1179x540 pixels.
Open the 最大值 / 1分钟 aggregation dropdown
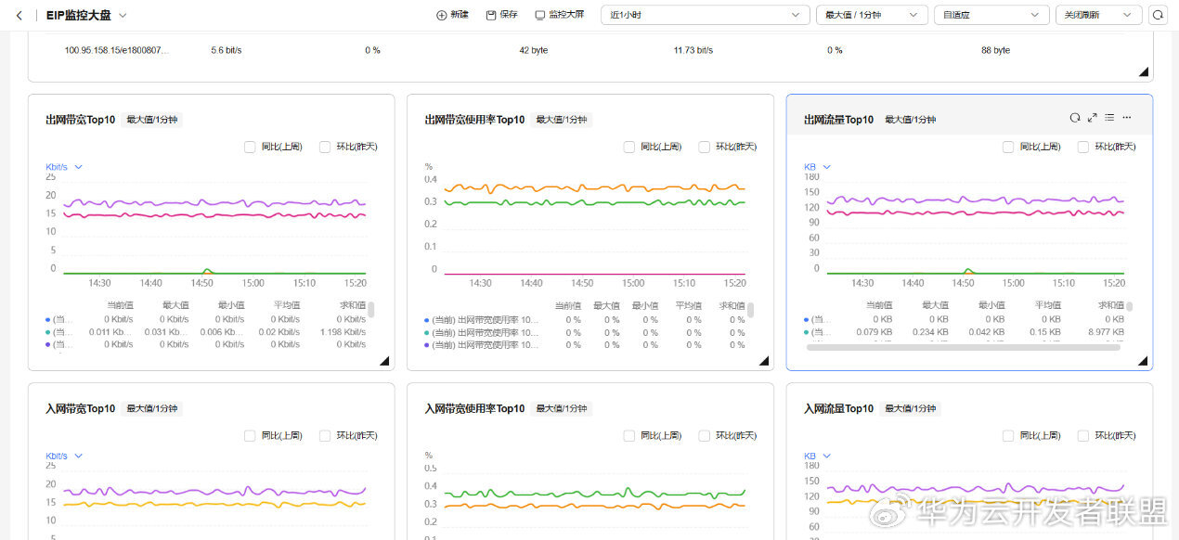click(872, 15)
